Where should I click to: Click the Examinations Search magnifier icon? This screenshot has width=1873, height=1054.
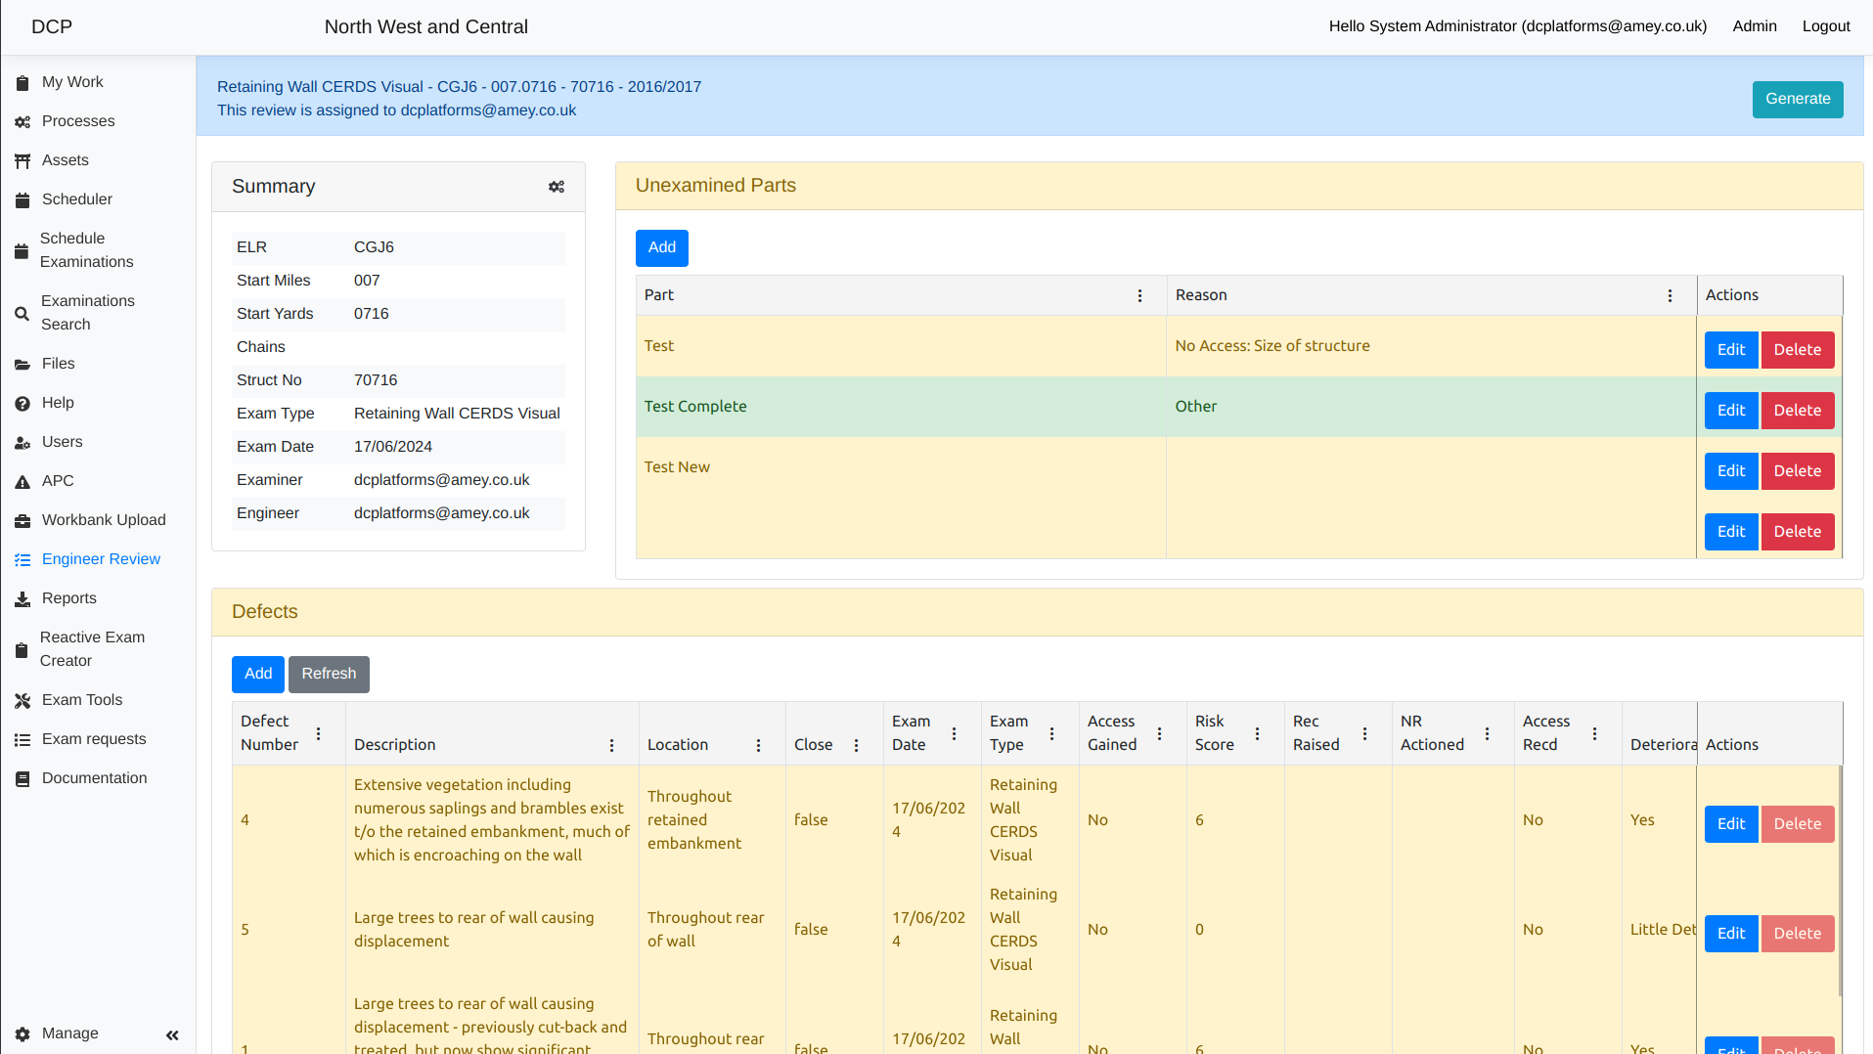point(22,314)
